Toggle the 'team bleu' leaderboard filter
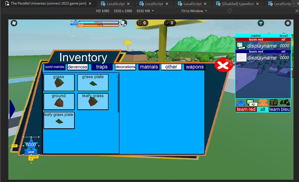 (x=279, y=109)
